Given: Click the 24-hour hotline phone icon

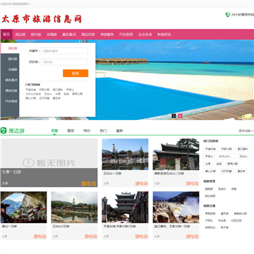Looking at the screenshot, I should [x=228, y=15].
